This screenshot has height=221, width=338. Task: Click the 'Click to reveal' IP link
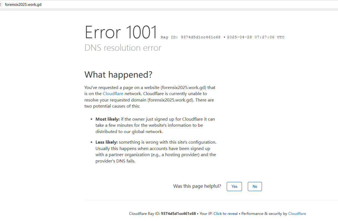point(226,214)
